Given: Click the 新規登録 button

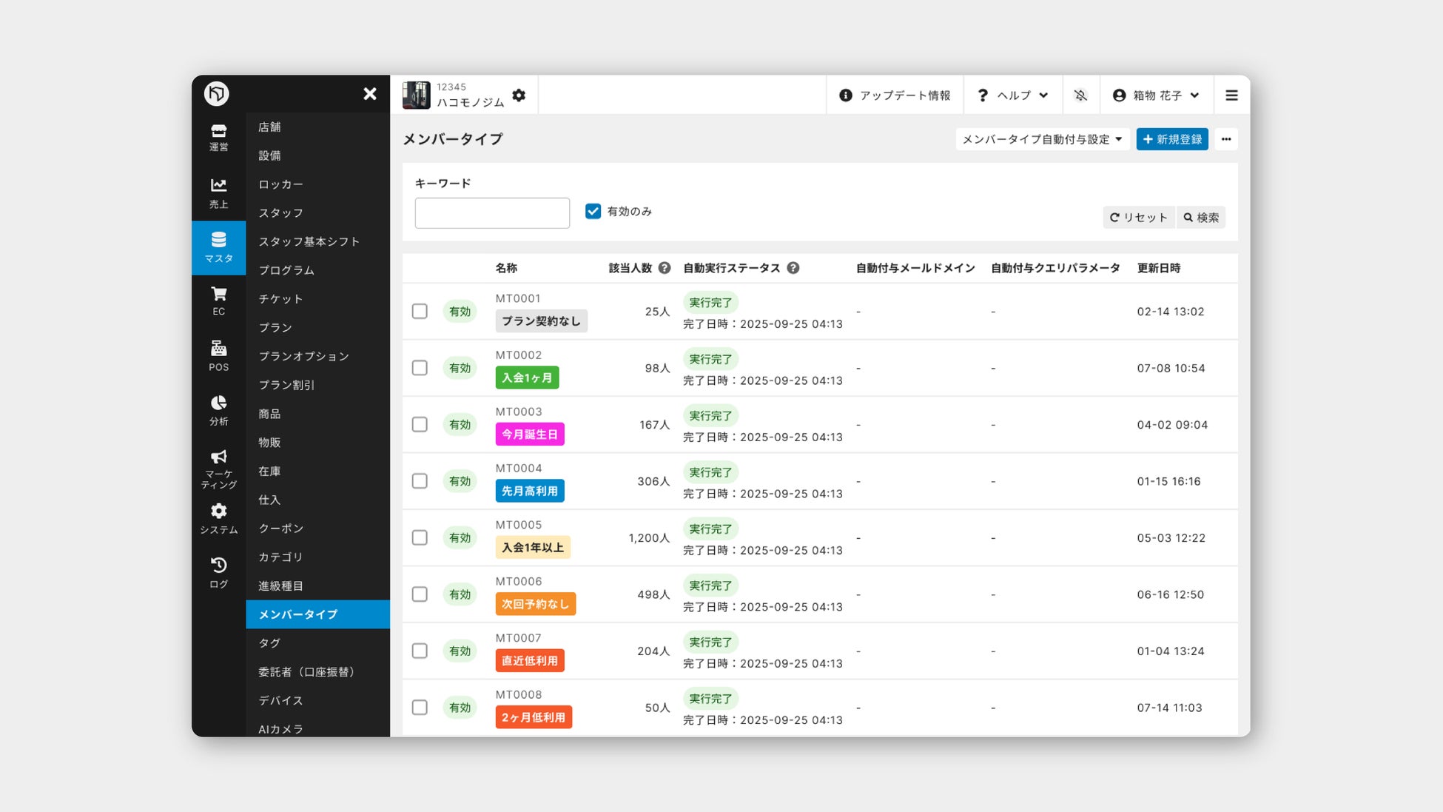Looking at the screenshot, I should [x=1172, y=139].
